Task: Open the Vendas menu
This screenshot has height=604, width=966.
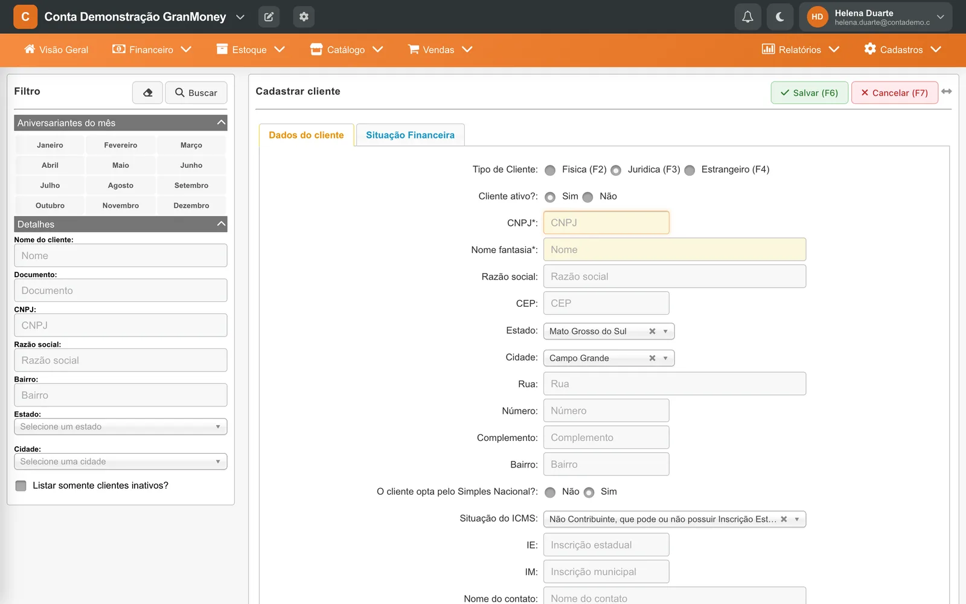Action: tap(440, 50)
